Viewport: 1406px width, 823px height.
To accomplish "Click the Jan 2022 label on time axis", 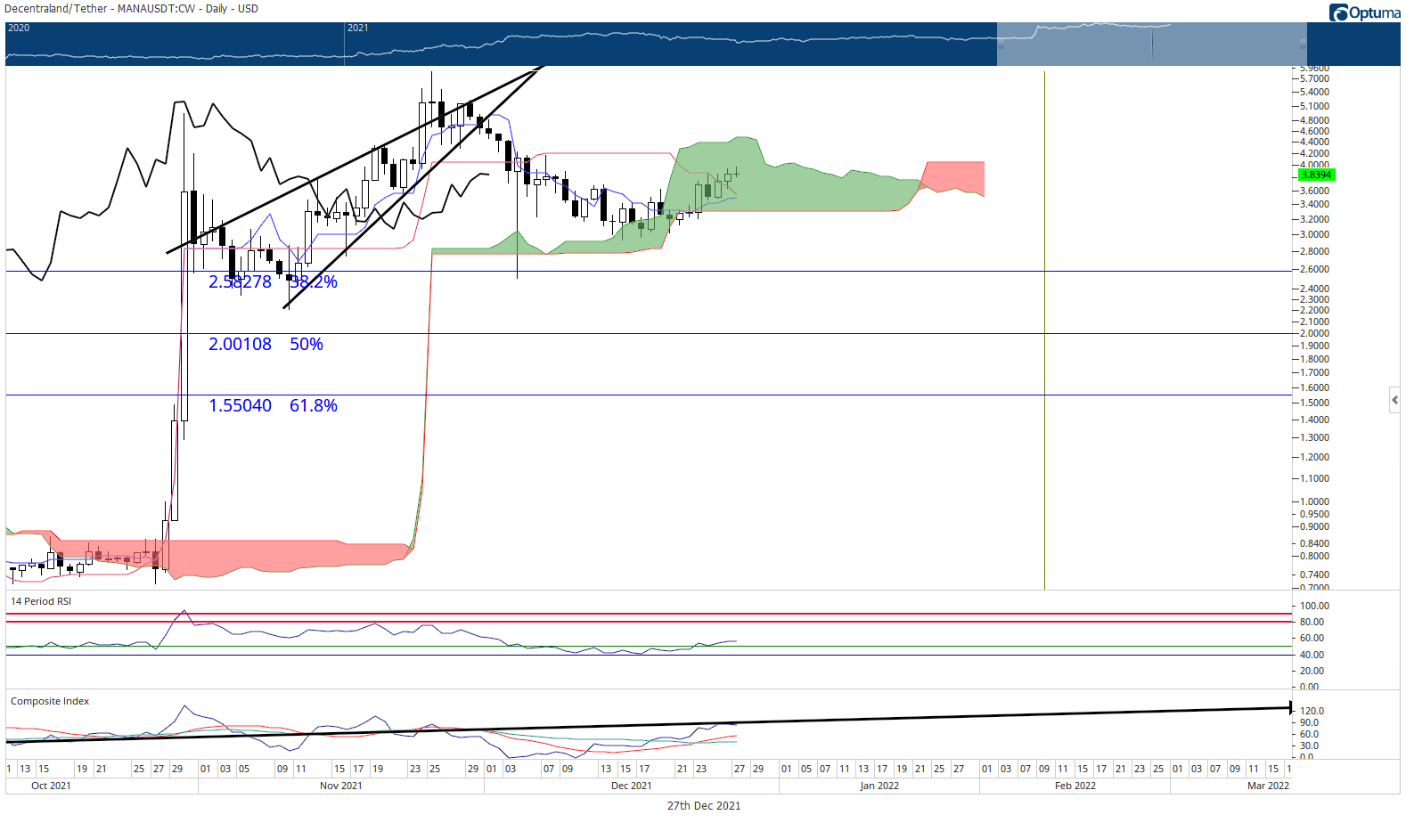I will click(879, 786).
